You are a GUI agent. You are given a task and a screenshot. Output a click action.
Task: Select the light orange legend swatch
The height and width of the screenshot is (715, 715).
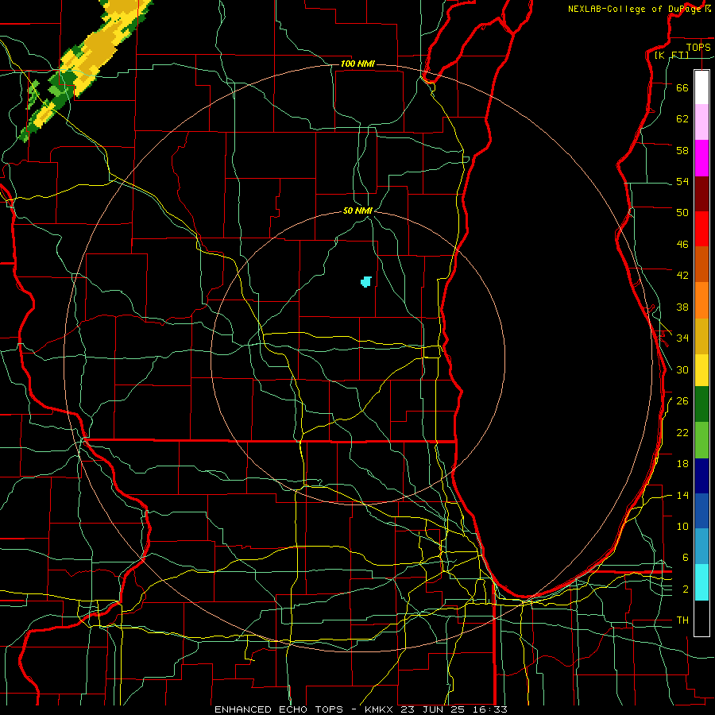(x=701, y=300)
